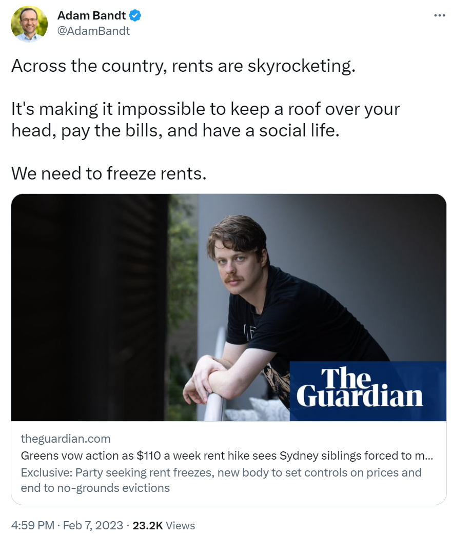451x535 pixels.
Task: Click the Feb 7, 2023 date
Action: (93, 525)
